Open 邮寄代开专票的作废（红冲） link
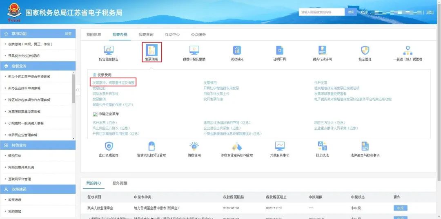 coord(113,104)
